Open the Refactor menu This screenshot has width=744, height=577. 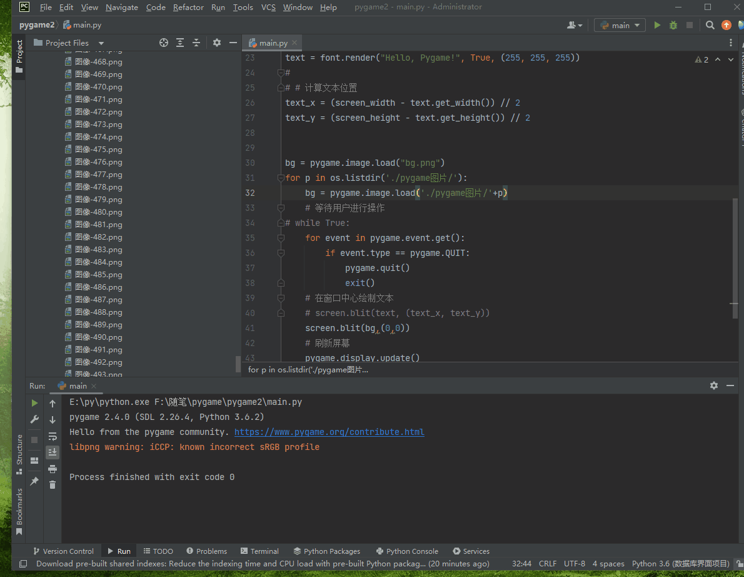click(x=188, y=7)
